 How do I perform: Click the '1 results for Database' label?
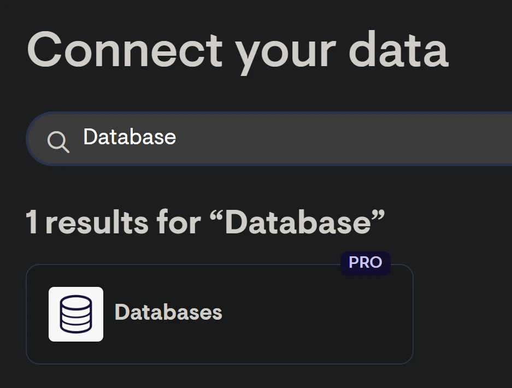tap(205, 222)
